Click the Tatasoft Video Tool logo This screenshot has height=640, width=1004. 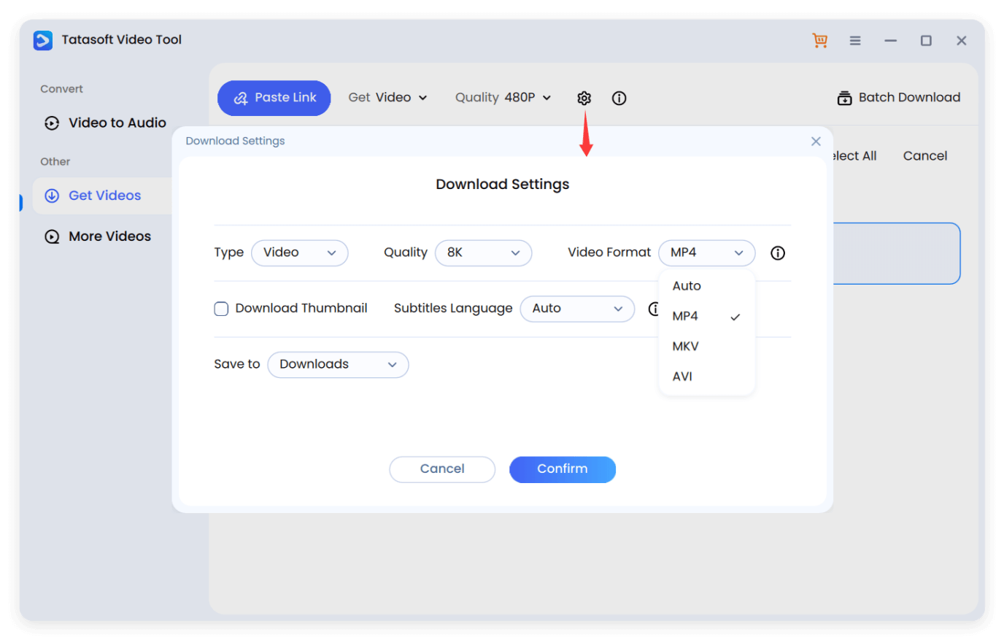coord(42,40)
